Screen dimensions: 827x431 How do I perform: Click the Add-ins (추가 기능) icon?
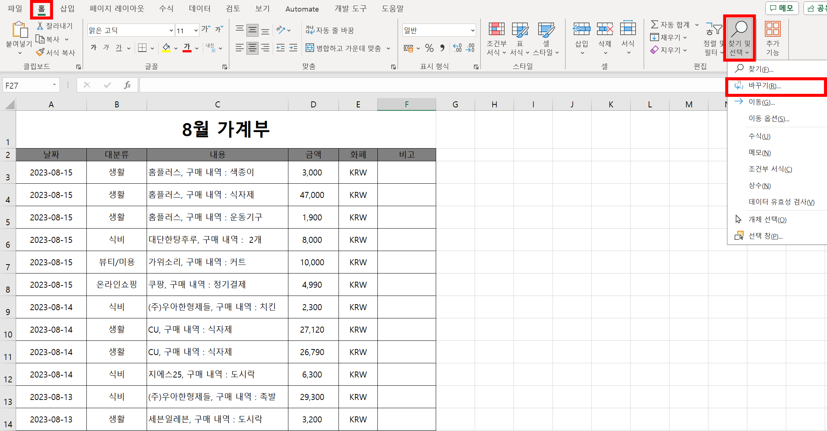click(x=773, y=29)
